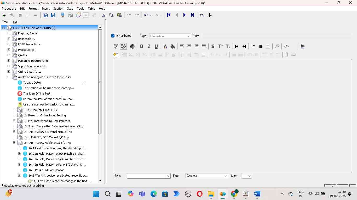Screen dimensions: 357x200
Task: Click the HTML code view icon
Action: pyautogui.click(x=286, y=46)
